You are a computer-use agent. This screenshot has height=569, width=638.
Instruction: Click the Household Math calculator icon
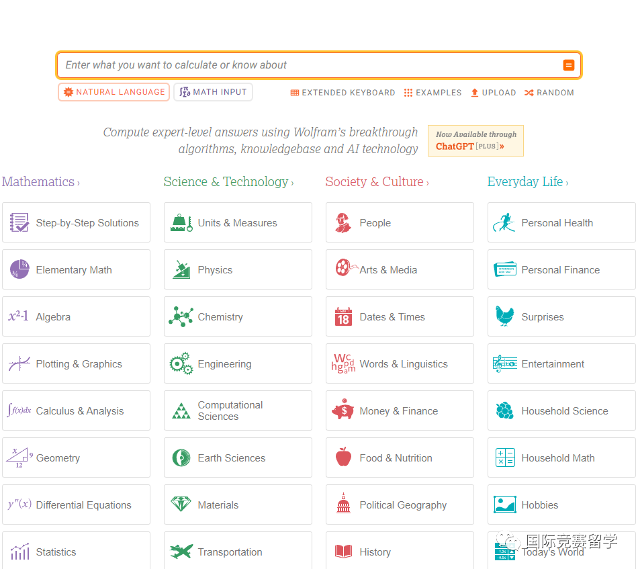505,457
